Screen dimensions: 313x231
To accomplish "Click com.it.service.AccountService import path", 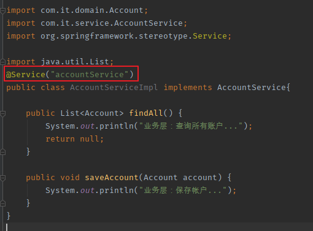I will [112, 23].
